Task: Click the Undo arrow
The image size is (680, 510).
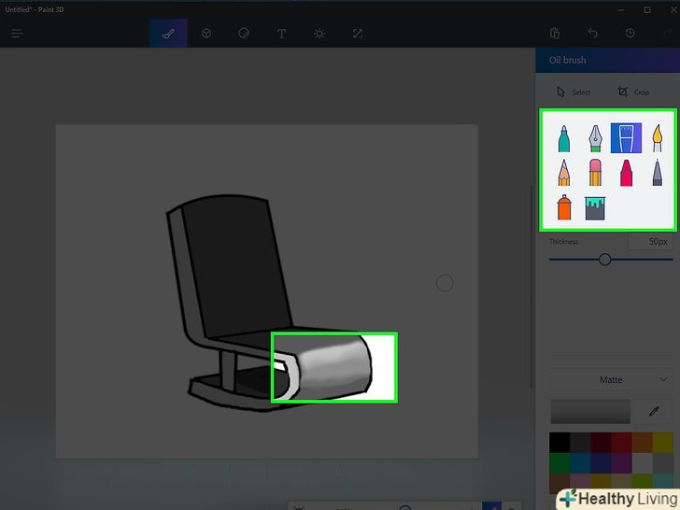Action: click(593, 34)
